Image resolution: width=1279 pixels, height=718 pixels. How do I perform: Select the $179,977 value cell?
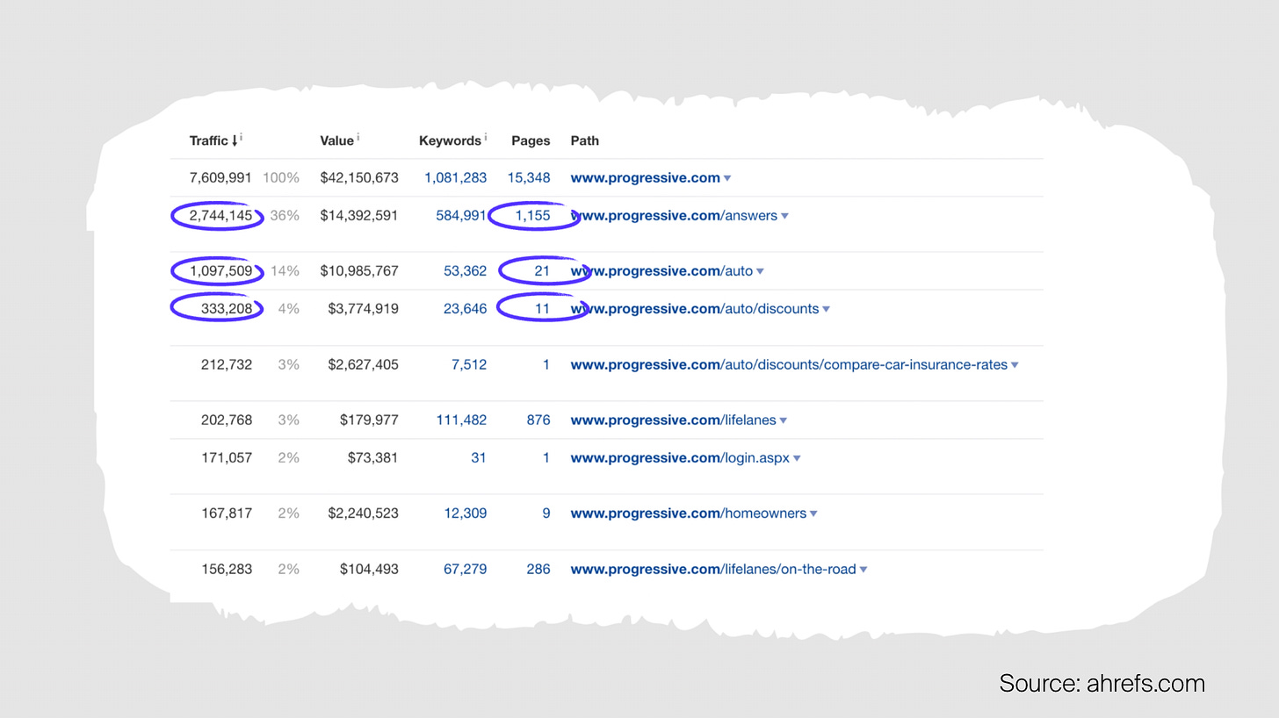369,420
